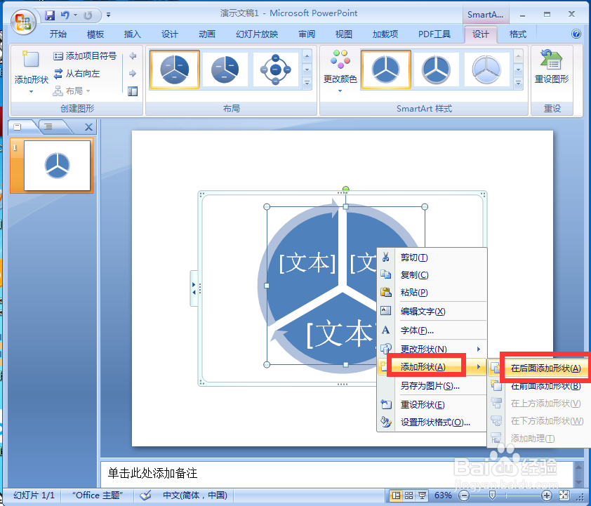Undo the last action
The image size is (591, 506).
pos(65,15)
